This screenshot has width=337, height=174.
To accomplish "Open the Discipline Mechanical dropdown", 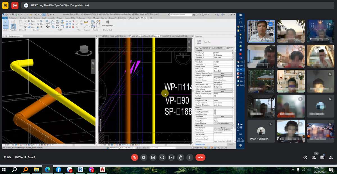I will [x=223, y=82].
